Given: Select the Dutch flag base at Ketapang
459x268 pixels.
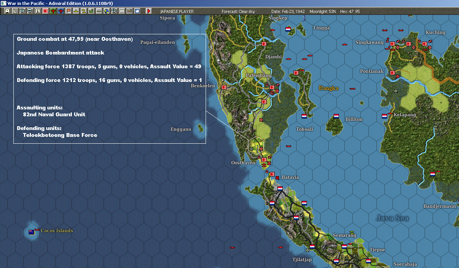Looking at the screenshot, I should click(384, 116).
